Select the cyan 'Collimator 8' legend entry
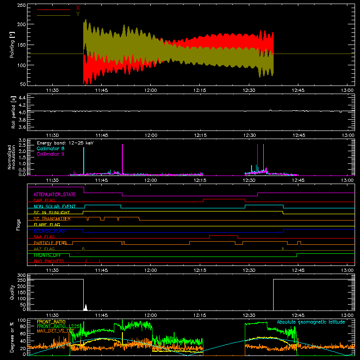 pyautogui.click(x=50, y=148)
